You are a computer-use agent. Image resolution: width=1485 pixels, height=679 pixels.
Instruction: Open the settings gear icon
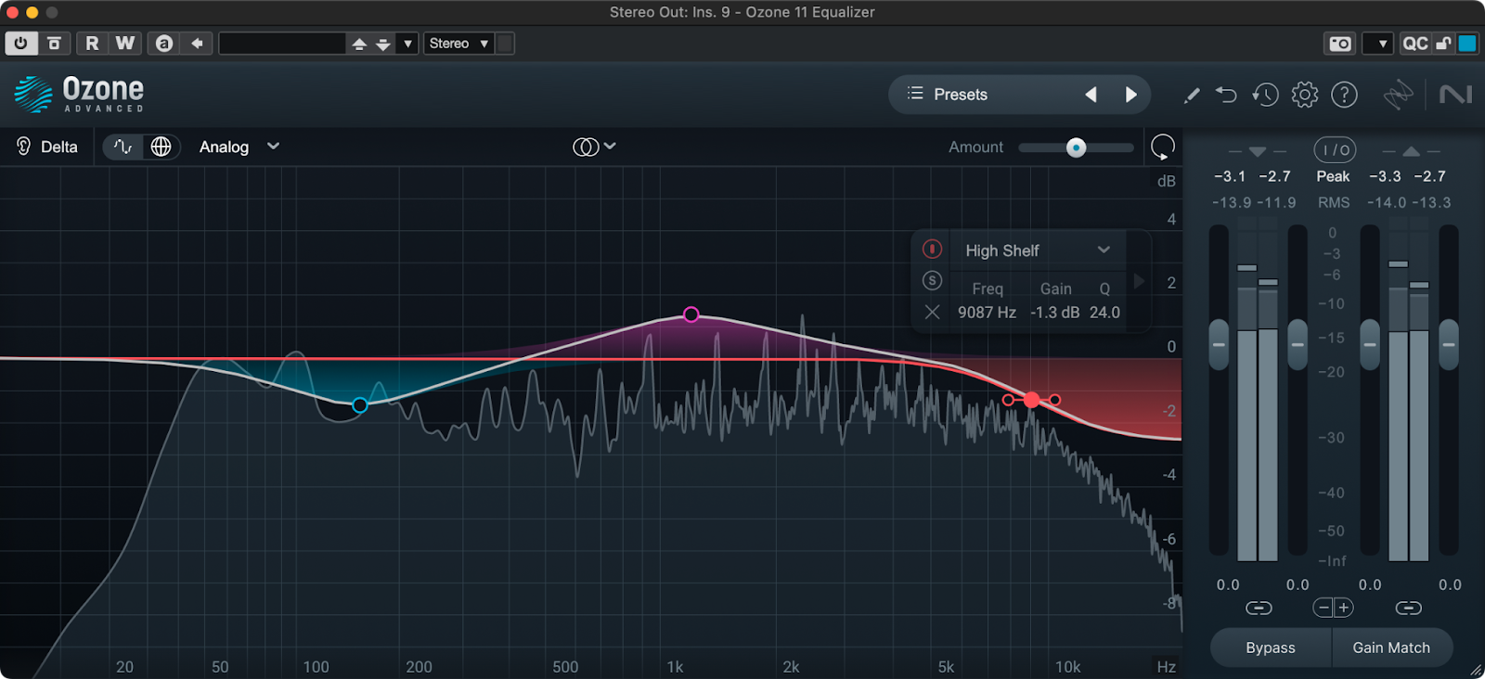point(1304,95)
